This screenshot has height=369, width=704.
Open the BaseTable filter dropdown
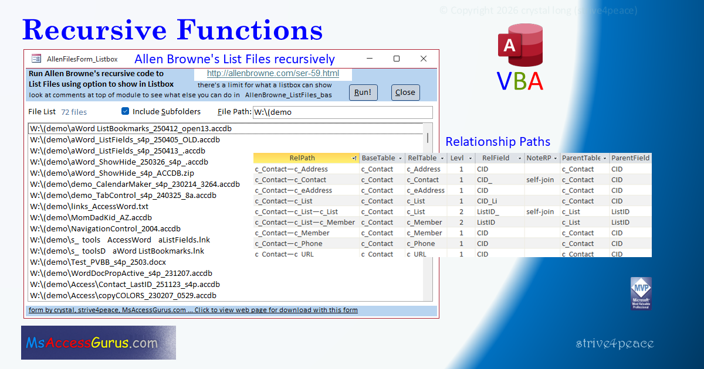(x=401, y=158)
